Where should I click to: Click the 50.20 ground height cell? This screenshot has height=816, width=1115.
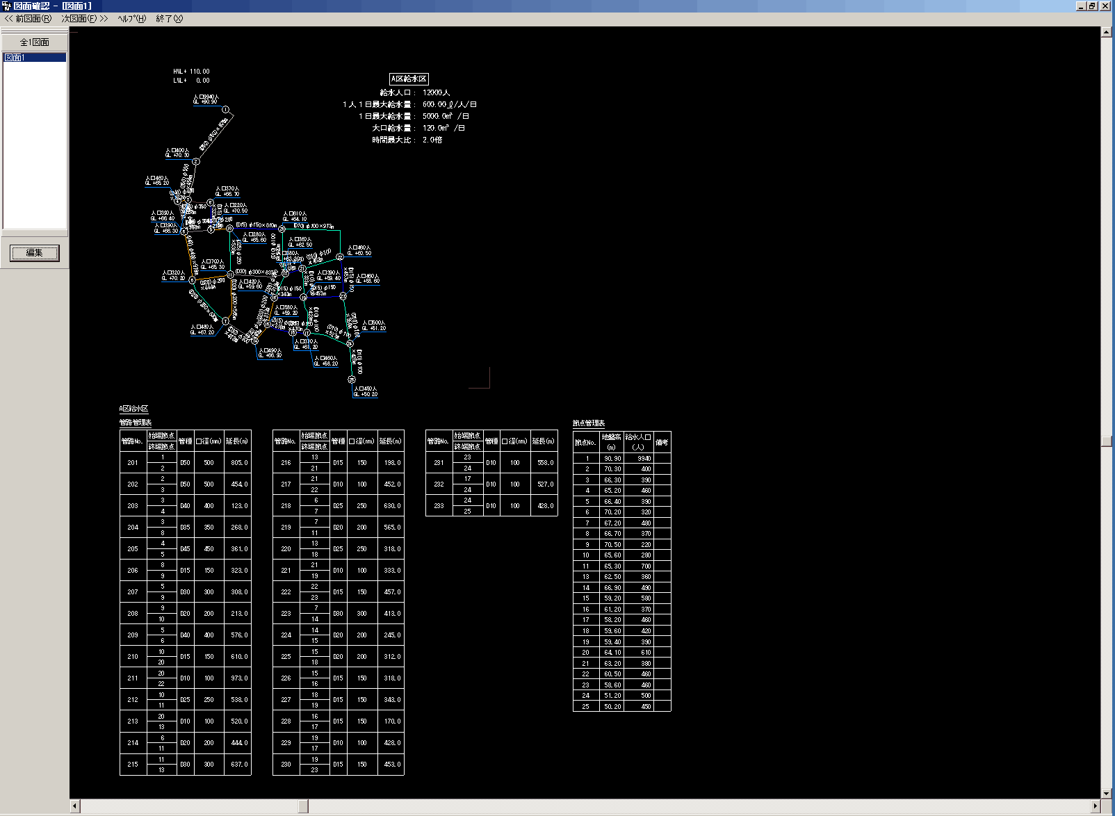pos(612,707)
